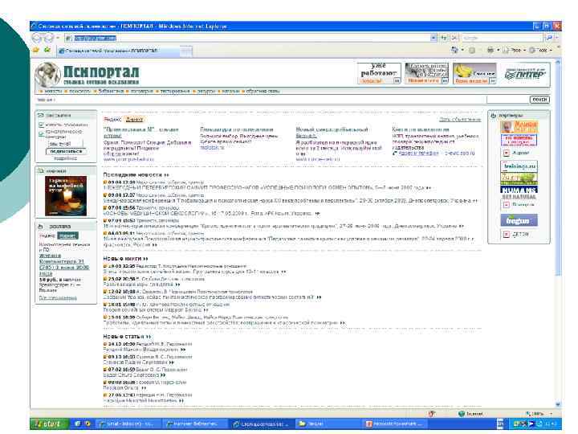This screenshot has width=578, height=434.
Task: Click the Add to Favorites icon
Action: pos(47,50)
